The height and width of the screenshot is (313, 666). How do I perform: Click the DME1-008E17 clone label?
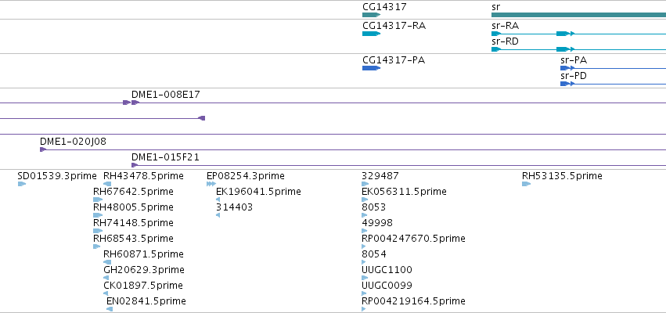tap(166, 95)
